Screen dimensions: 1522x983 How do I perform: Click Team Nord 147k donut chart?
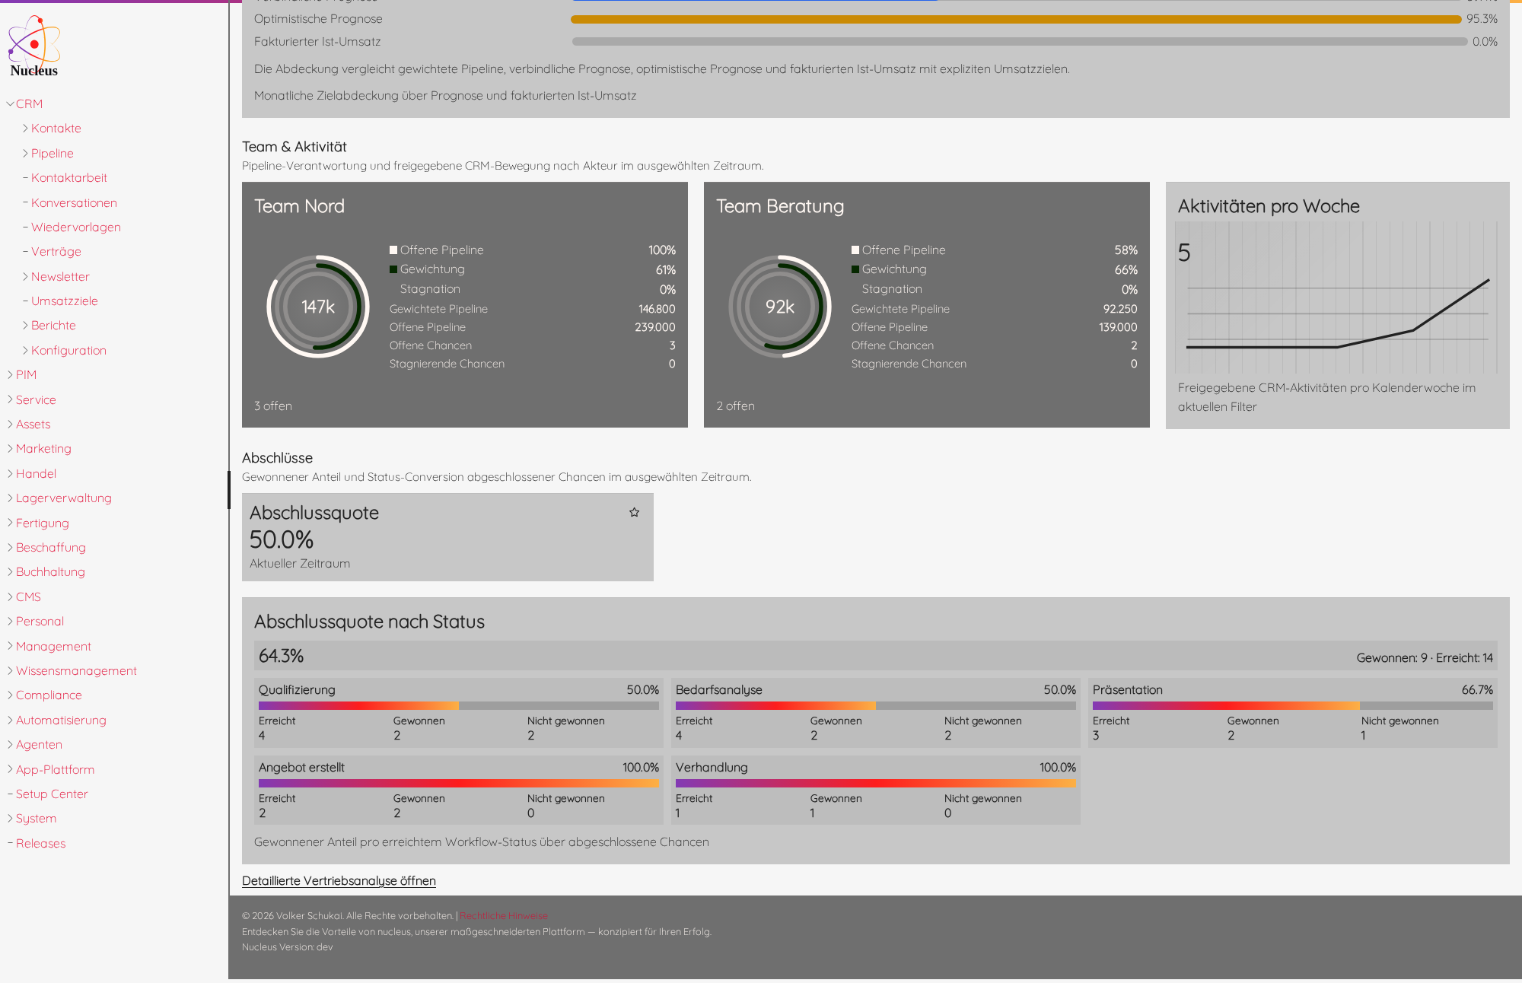tap(318, 307)
